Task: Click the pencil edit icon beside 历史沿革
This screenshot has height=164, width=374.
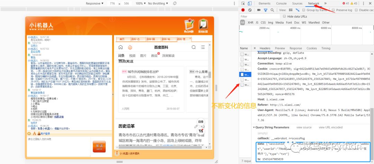Action: [x=196, y=126]
